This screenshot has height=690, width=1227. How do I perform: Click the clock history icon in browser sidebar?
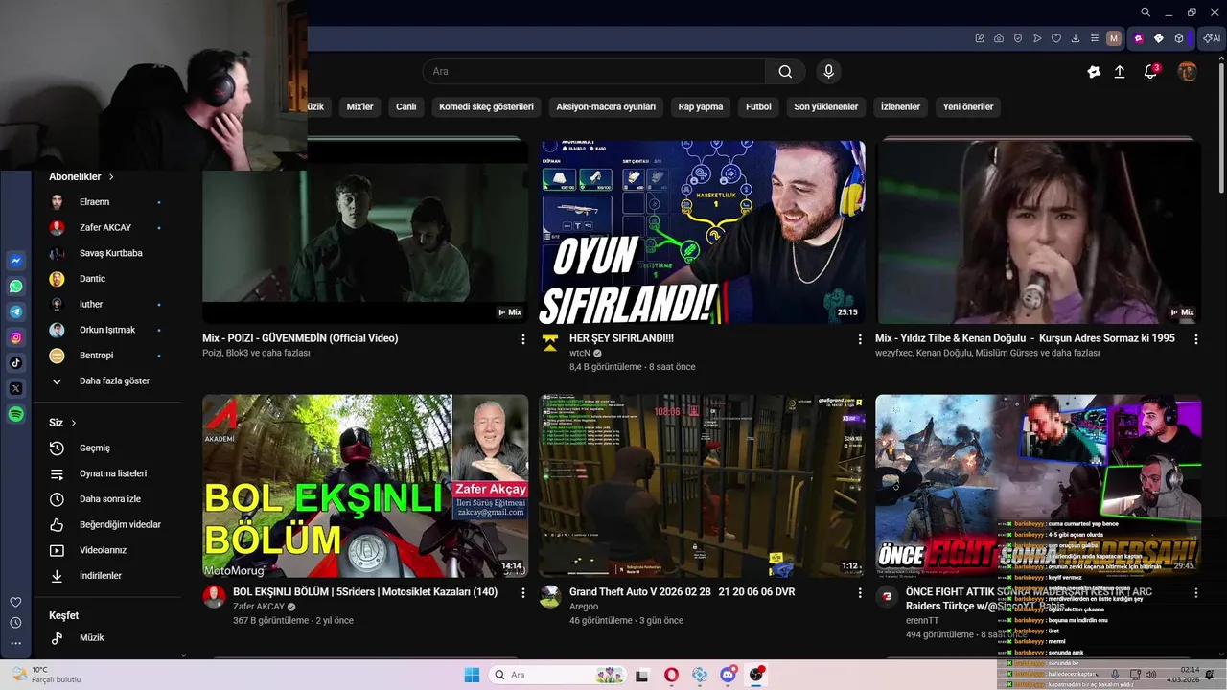coord(16,623)
